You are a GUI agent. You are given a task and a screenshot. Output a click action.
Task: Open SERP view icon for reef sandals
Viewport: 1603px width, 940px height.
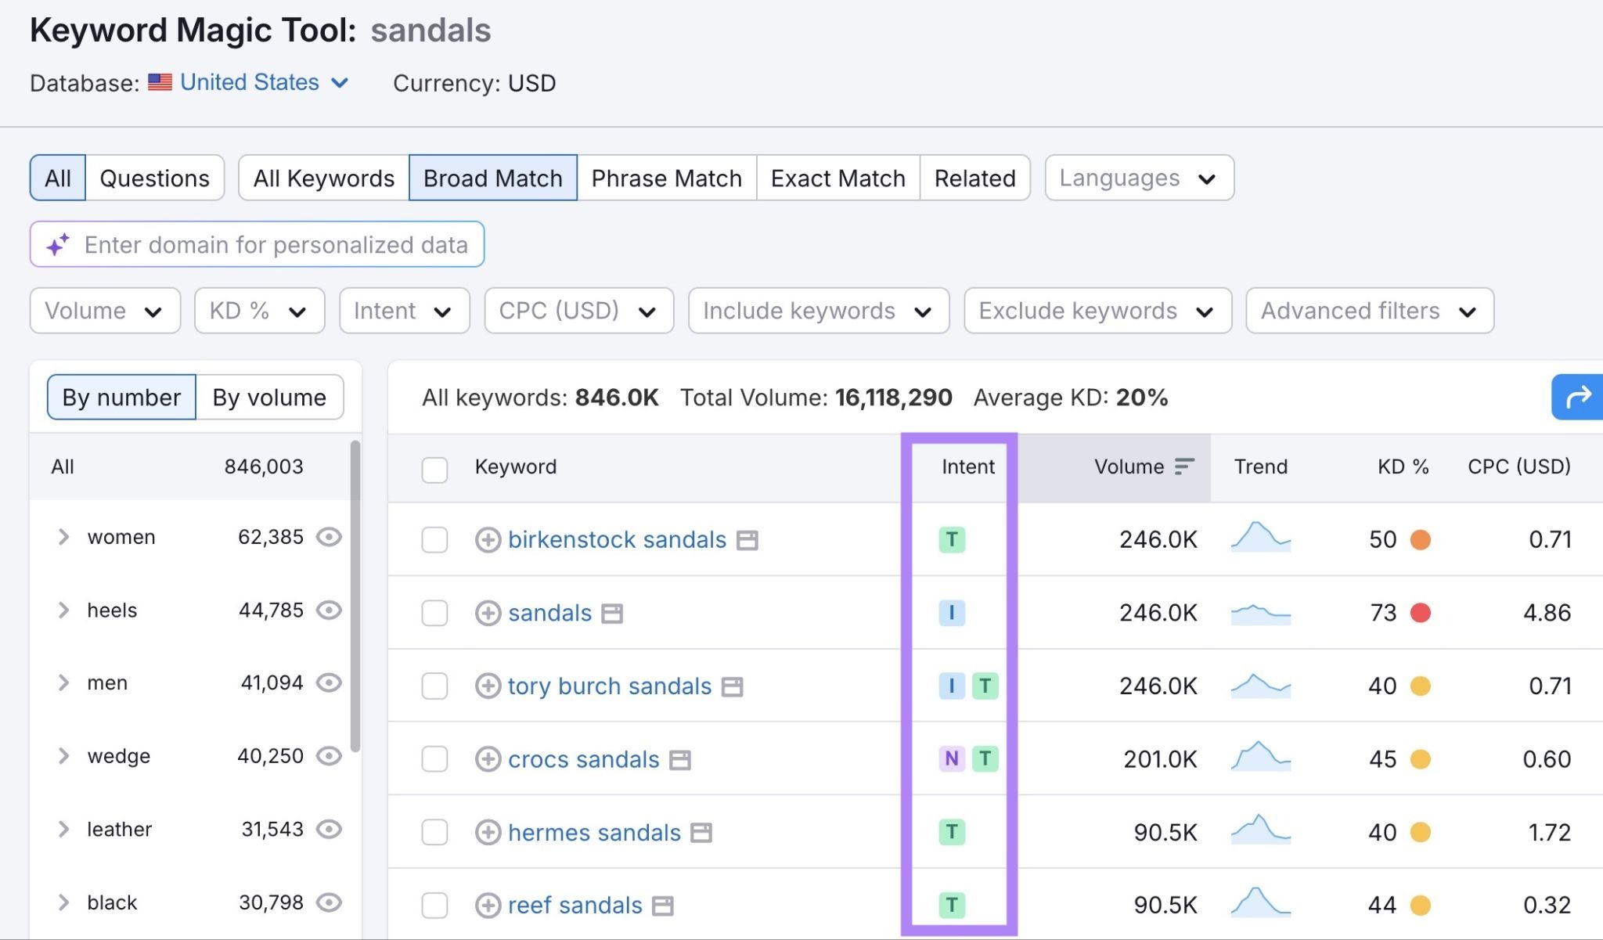663,906
